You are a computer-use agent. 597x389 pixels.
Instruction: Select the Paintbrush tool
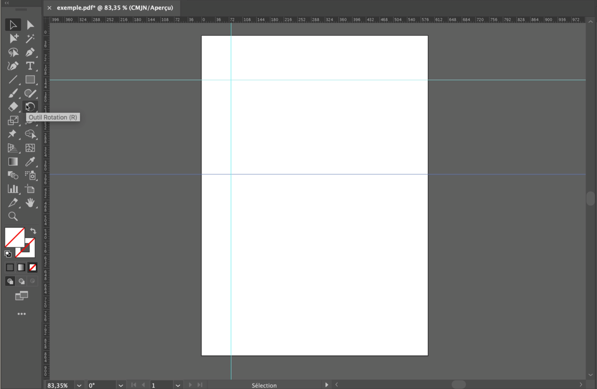tap(13, 93)
